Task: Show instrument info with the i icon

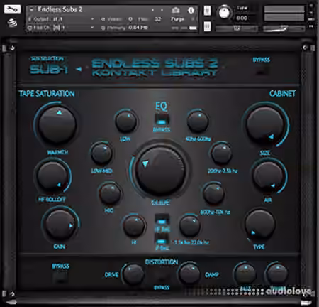Action: (191, 10)
